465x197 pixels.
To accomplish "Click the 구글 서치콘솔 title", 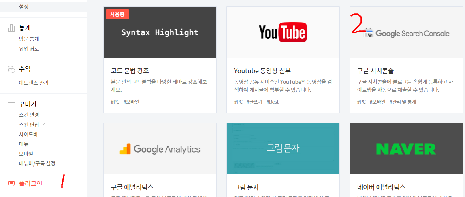I will 375,71.
